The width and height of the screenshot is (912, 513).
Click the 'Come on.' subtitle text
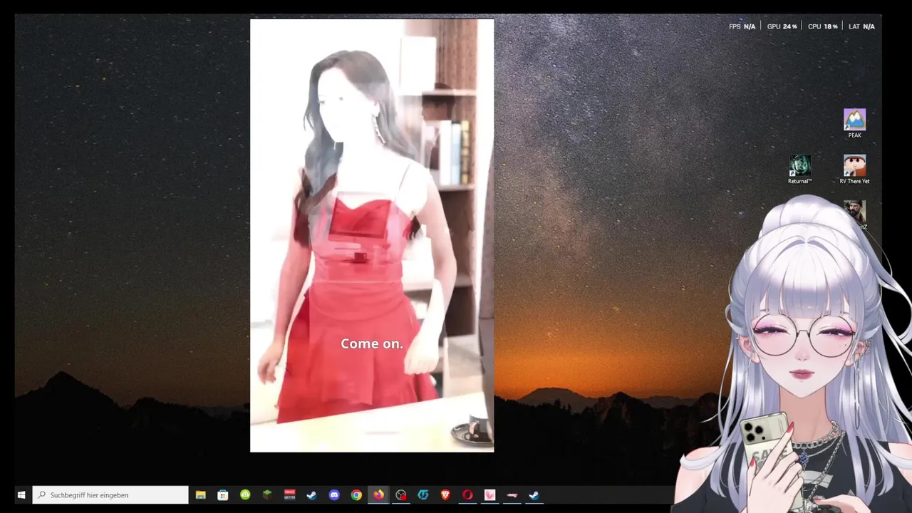point(372,343)
